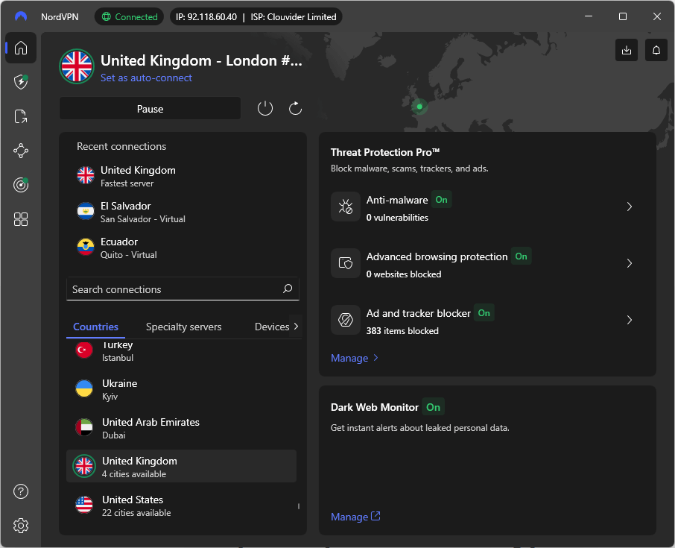Viewport: 675px width, 548px height.
Task: Click the Ad and tracker blocker icon
Action: (345, 320)
